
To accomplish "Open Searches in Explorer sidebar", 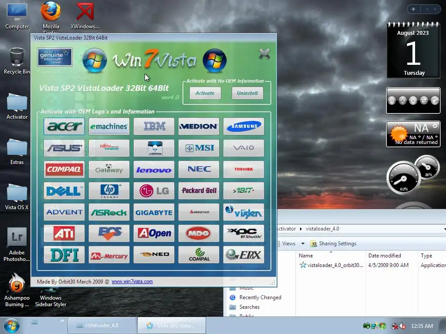I will click(x=245, y=307).
